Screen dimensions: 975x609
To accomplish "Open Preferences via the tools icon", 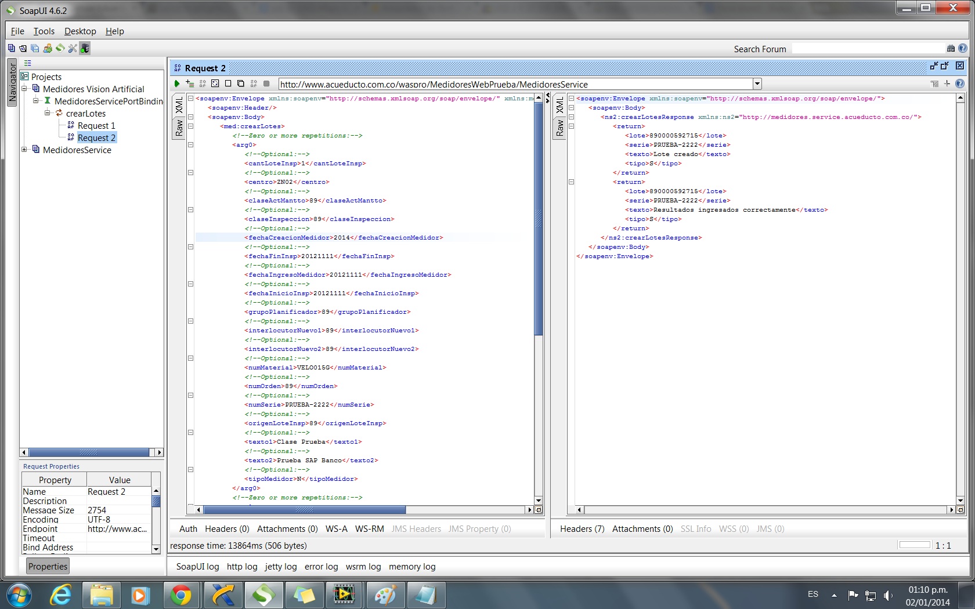I will click(72, 48).
